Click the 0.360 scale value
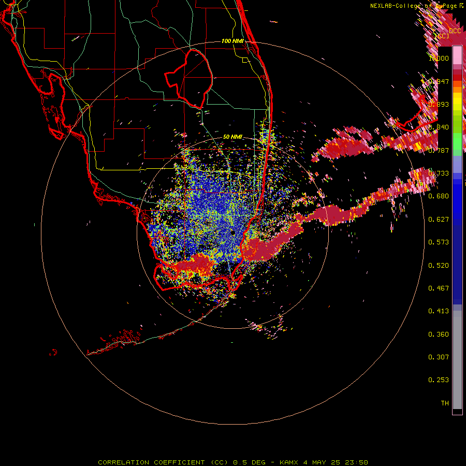466x466 pixels. (x=439, y=334)
